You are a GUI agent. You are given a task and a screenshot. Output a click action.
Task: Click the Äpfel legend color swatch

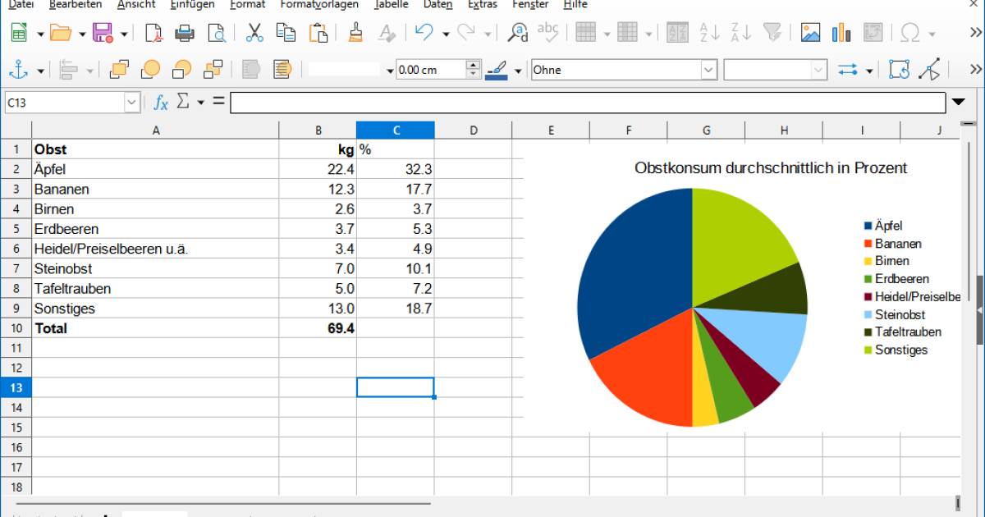[x=868, y=226]
